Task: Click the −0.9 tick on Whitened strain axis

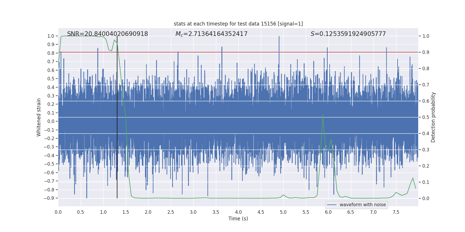Action: pyautogui.click(x=51, y=198)
